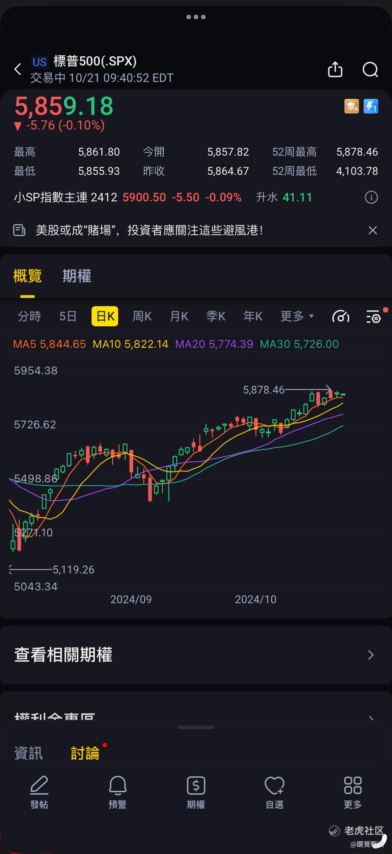This screenshot has height=854, width=392.
Task: Switch to the 期權 top tab
Action: pos(77,276)
